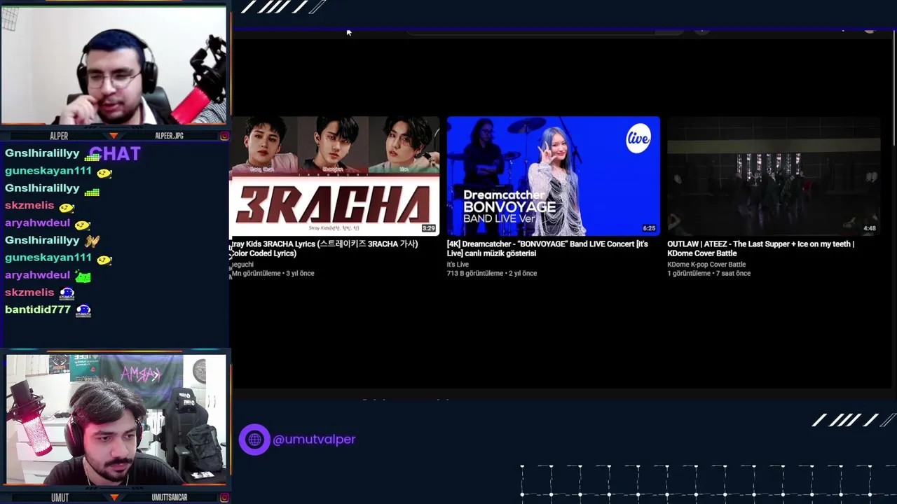Screen dimensions: 897x504
Task: Click the 6:25 duration badge
Action: 649,228
